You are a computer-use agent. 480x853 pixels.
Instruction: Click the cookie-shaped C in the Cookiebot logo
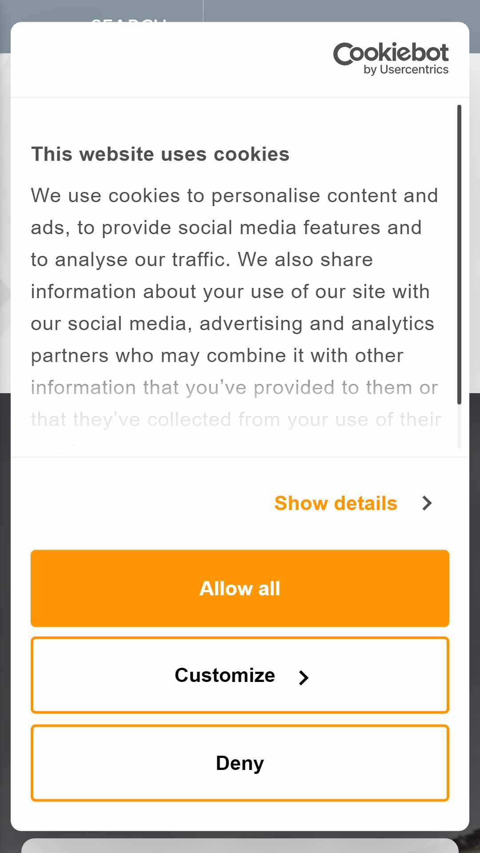(344, 54)
